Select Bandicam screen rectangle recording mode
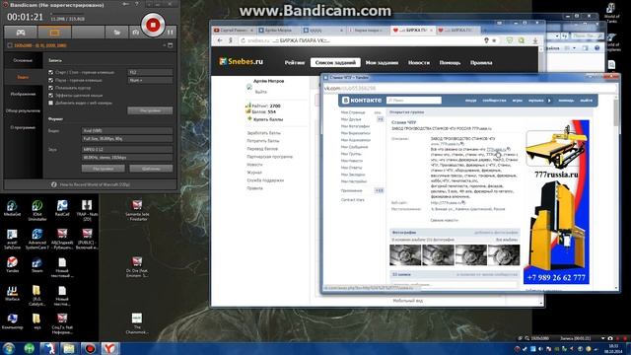This screenshot has height=355, width=631. pos(54,33)
